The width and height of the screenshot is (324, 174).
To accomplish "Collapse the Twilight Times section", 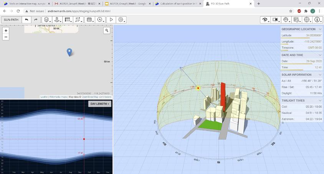I will [320, 101].
